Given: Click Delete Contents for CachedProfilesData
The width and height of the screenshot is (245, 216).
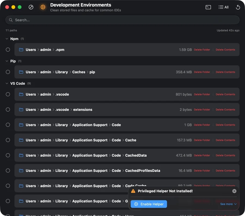Looking at the screenshot, I should point(225,171).
